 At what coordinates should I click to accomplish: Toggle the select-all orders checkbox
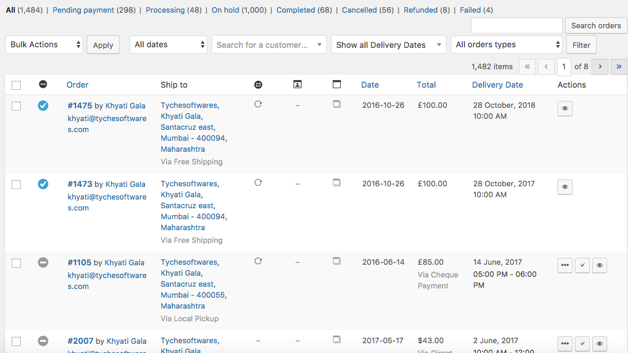(16, 85)
